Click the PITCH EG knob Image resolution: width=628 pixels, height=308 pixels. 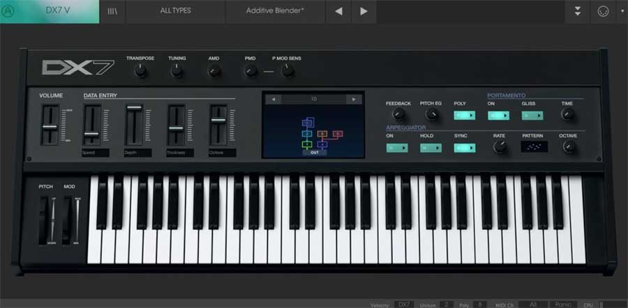pos(431,114)
